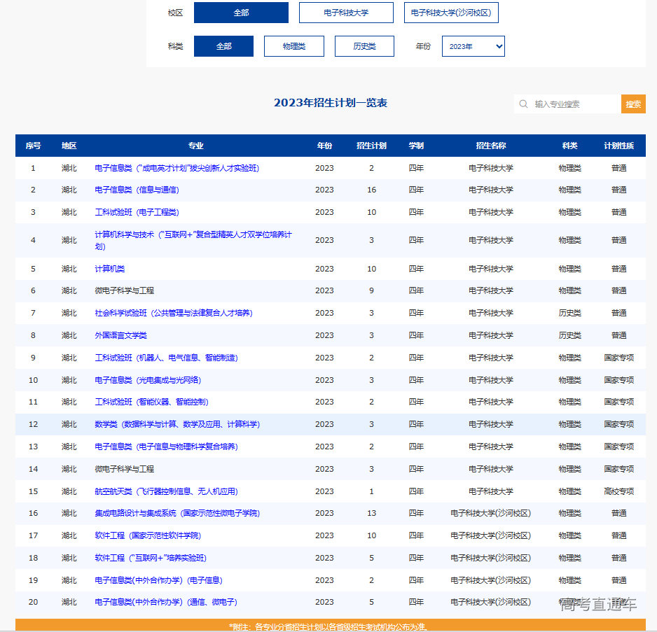Click the 专业 column header
The height and width of the screenshot is (632, 657).
pyautogui.click(x=195, y=146)
